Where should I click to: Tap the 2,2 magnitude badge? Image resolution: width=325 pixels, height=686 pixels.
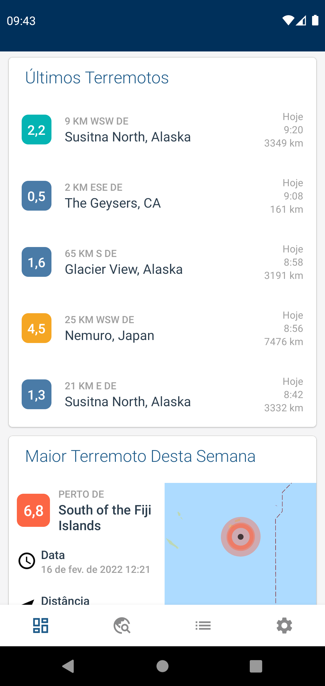36,130
